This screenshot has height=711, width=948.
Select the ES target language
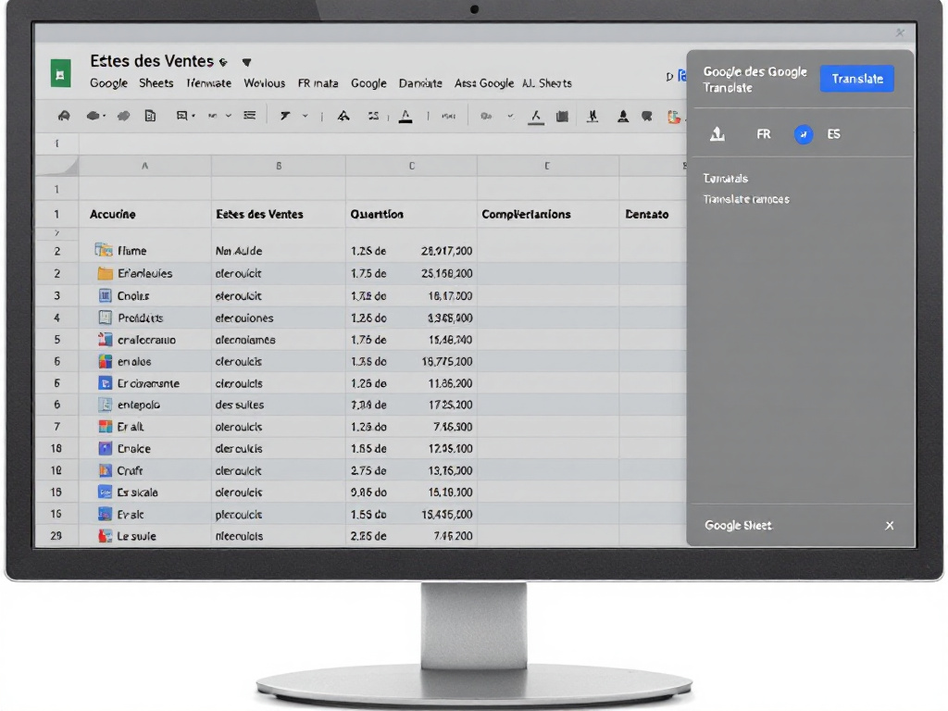[x=834, y=134]
